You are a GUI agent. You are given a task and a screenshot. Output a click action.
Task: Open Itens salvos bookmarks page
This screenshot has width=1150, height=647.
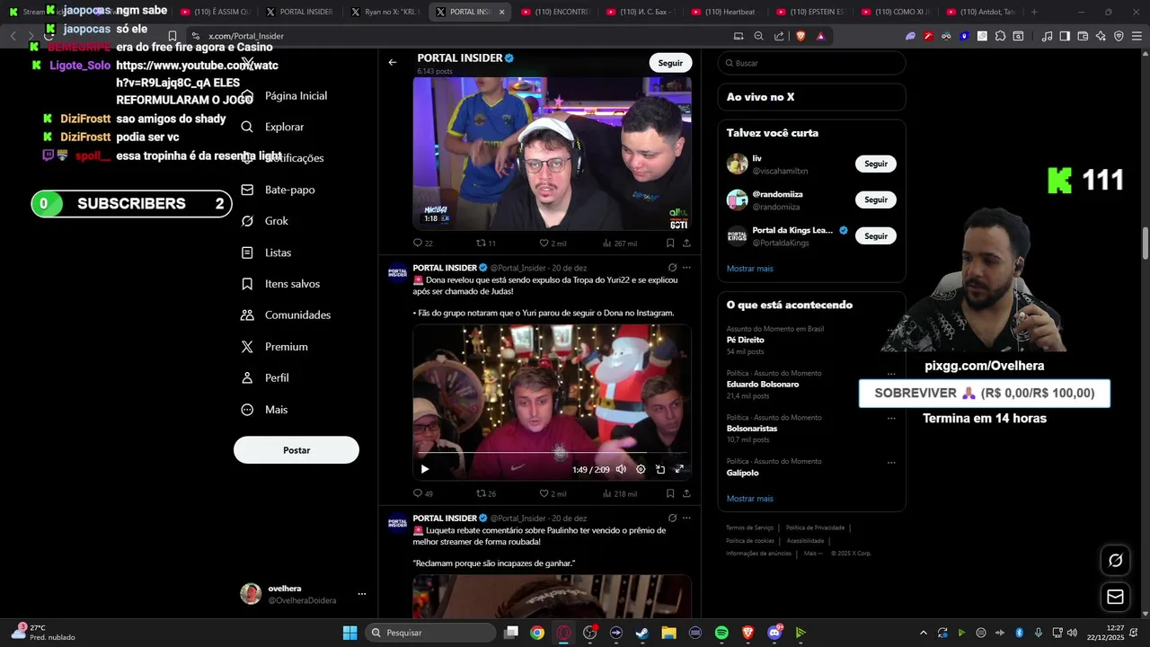pyautogui.click(x=280, y=284)
